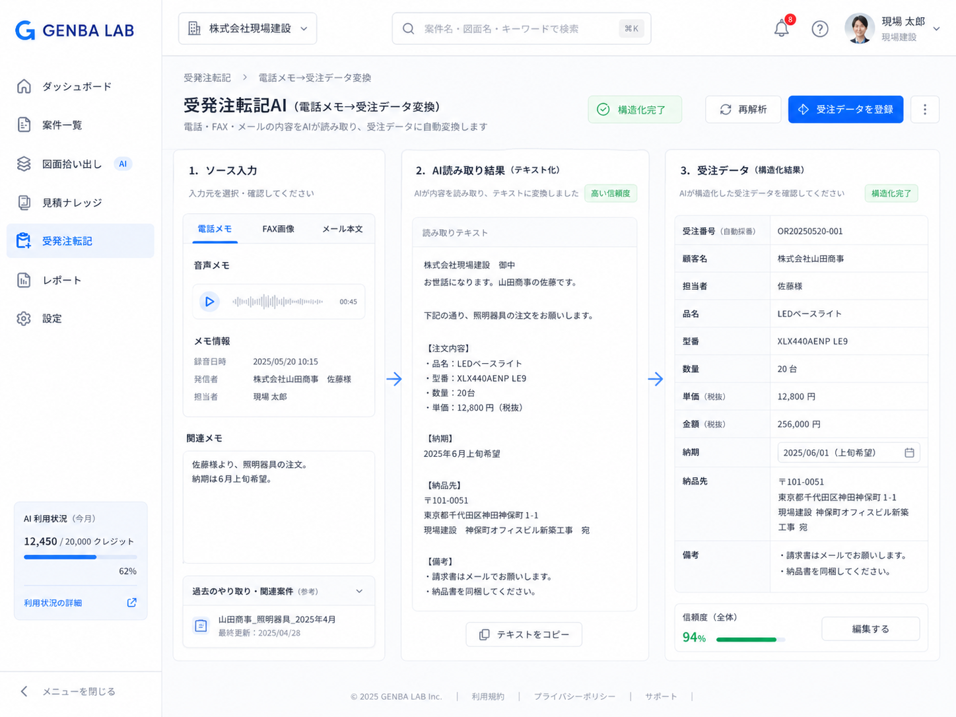
Task: Open the 株式会社現場建設 company dropdown
Action: pyautogui.click(x=248, y=28)
